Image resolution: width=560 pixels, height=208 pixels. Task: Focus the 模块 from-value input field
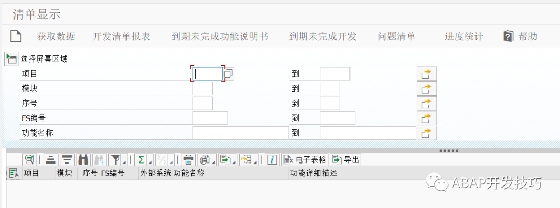(x=203, y=88)
